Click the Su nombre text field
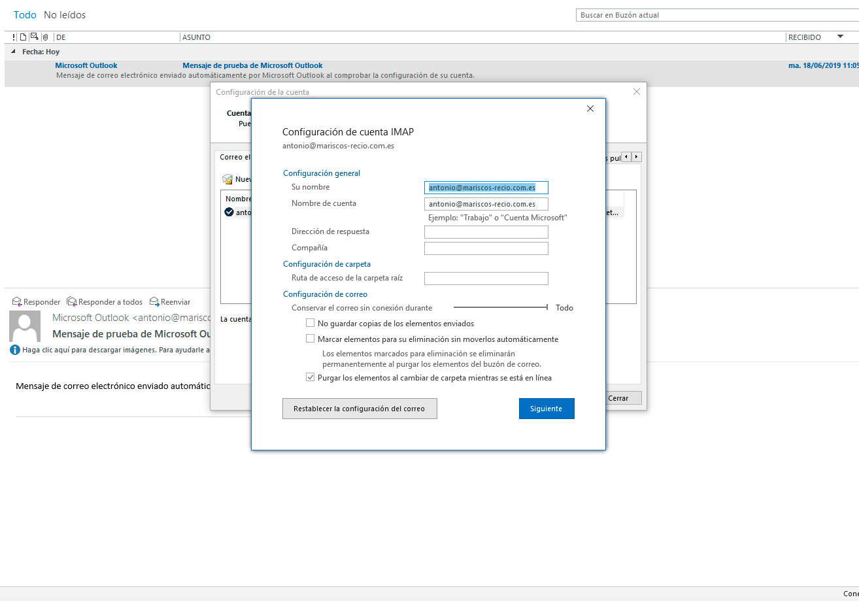 (486, 188)
